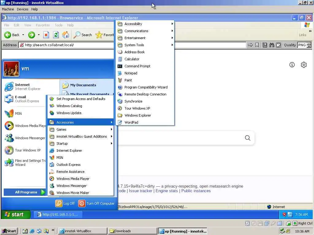The width and height of the screenshot is (314, 235).
Task: Open IE Favorites menu
Action: (x=43, y=25)
